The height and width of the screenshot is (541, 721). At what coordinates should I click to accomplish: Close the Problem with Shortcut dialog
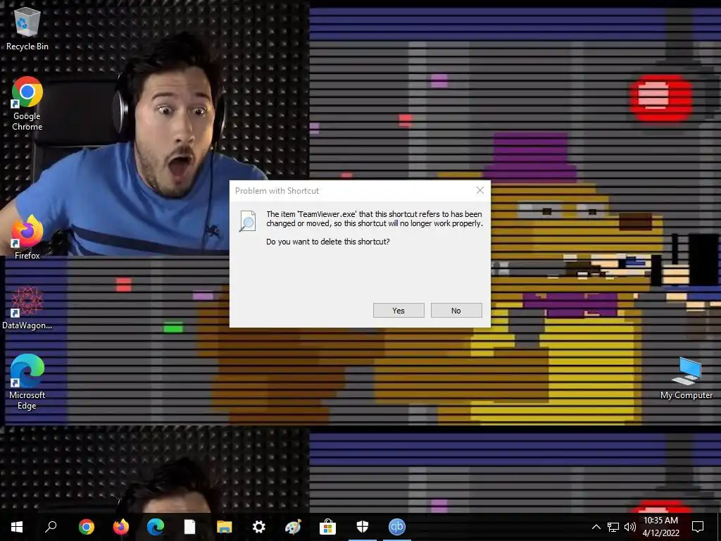coord(480,190)
